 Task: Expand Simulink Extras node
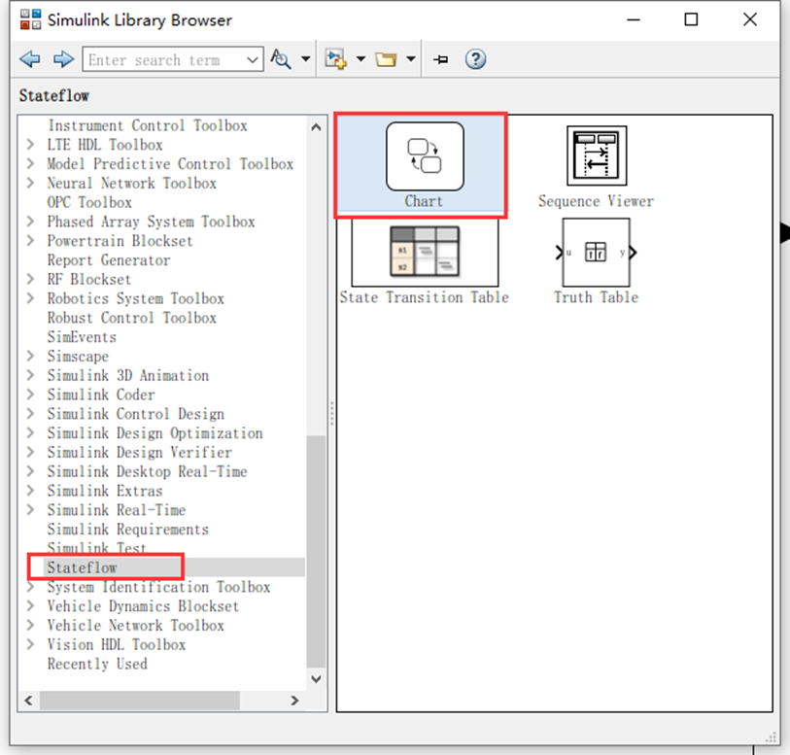tap(31, 491)
